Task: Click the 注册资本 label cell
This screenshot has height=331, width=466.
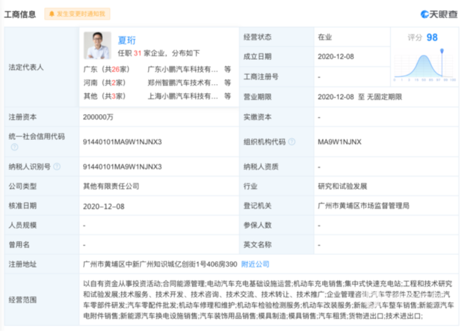Action: coord(42,117)
